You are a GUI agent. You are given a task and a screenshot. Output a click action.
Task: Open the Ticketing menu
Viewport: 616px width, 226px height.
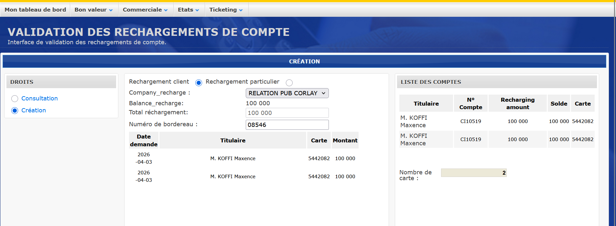pos(226,10)
